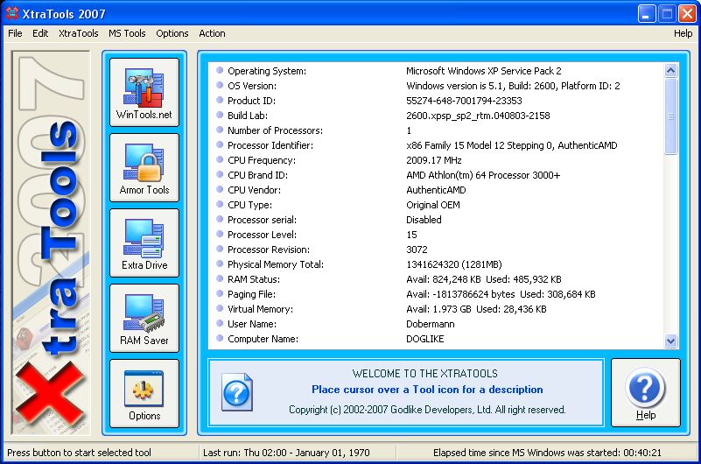Viewport: 701px width, 464px height.
Task: Start the Extra Drive tool
Action: [144, 243]
